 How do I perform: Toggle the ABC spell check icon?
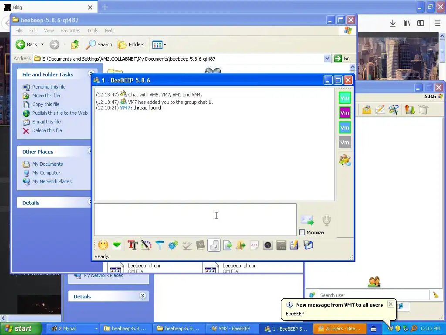[x=186, y=245]
